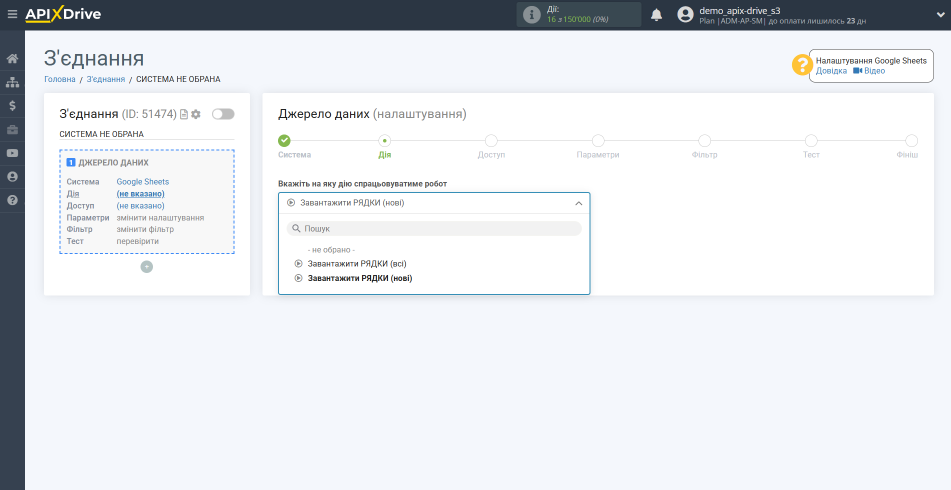Open the connections sitemap sidebar icon
The image size is (951, 490).
click(x=12, y=82)
